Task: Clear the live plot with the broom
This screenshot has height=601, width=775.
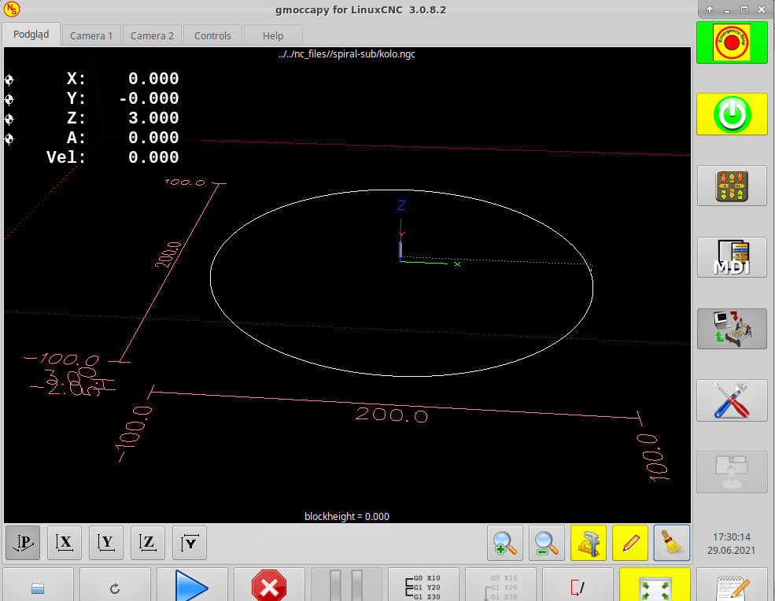Action: click(x=672, y=543)
